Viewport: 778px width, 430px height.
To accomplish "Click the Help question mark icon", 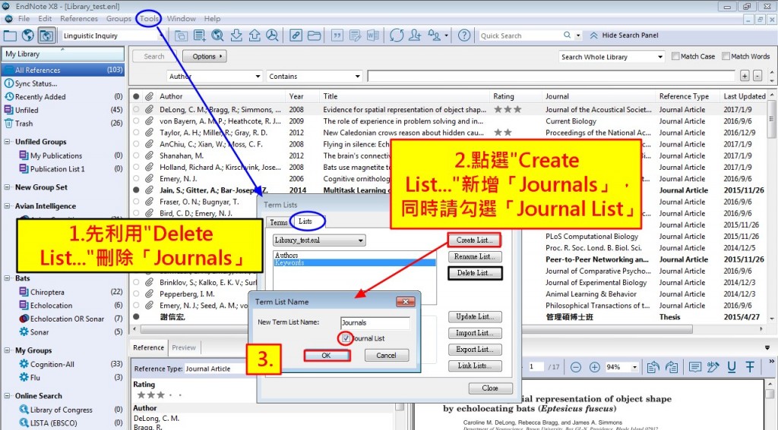I will pyautogui.click(x=464, y=36).
